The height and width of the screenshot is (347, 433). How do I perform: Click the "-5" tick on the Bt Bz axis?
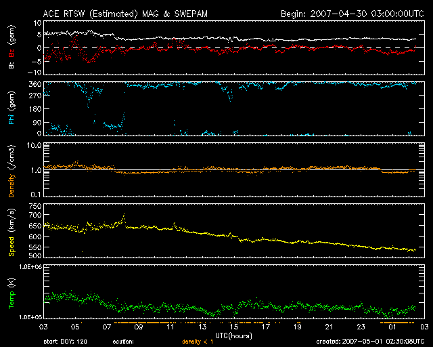click(36, 61)
